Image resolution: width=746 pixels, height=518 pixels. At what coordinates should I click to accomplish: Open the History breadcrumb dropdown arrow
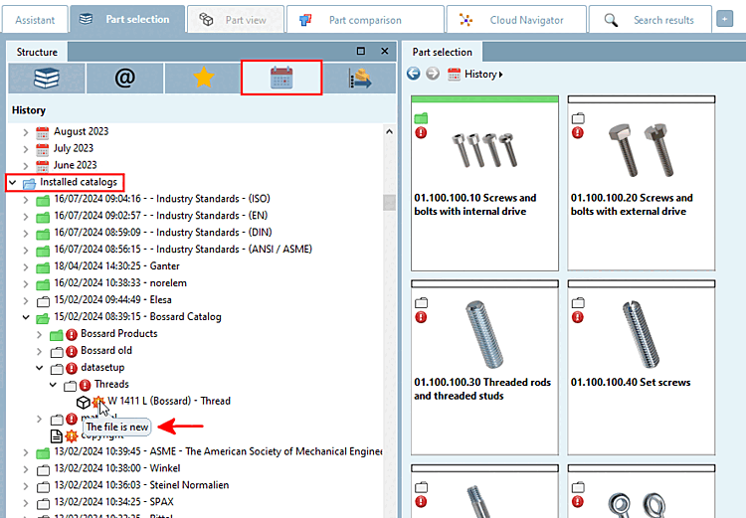pos(500,75)
